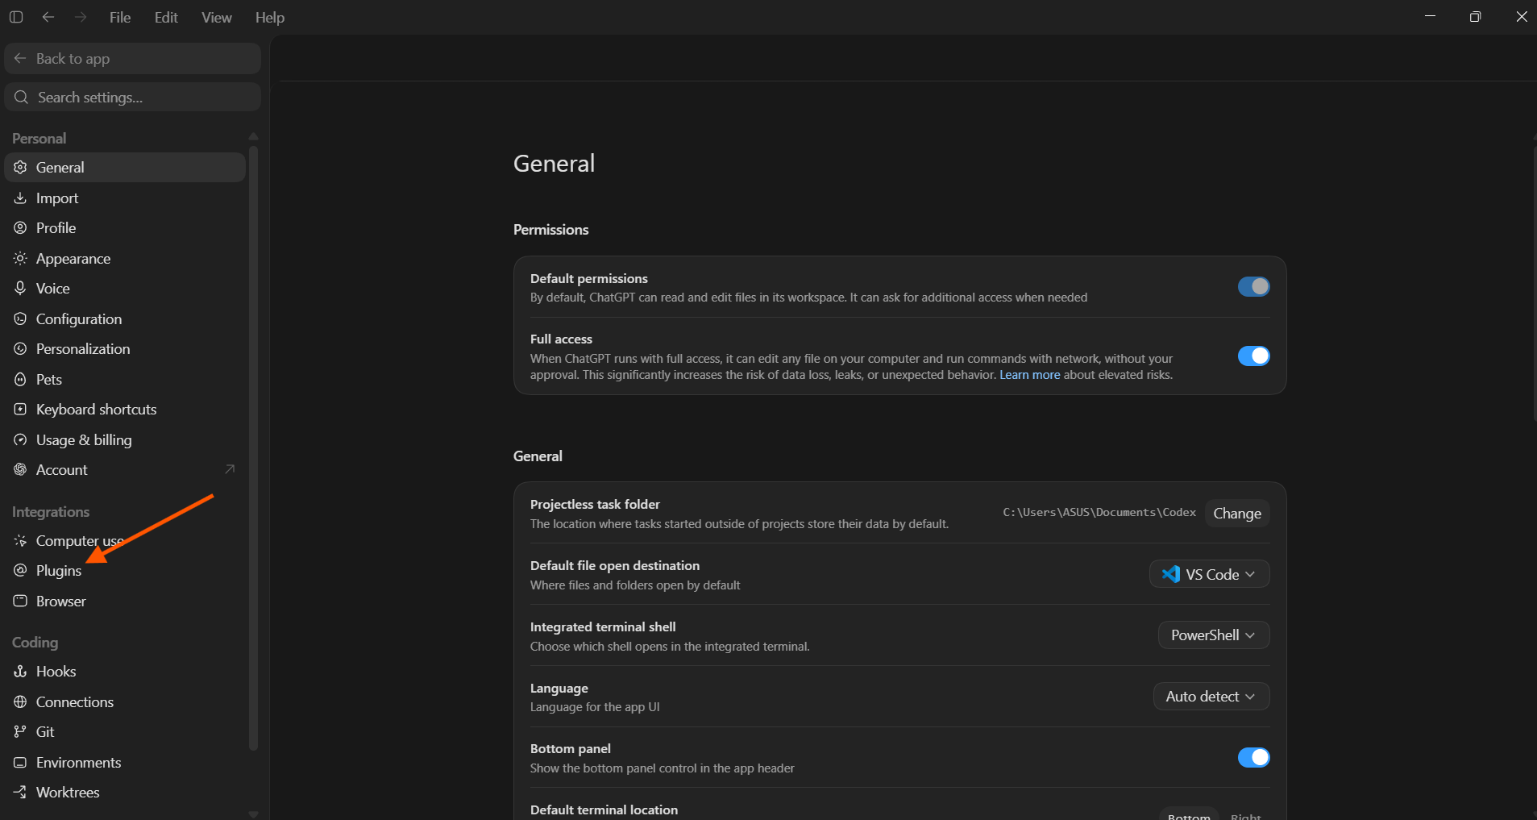The image size is (1537, 820).
Task: Open the Import settings icon
Action: click(21, 198)
